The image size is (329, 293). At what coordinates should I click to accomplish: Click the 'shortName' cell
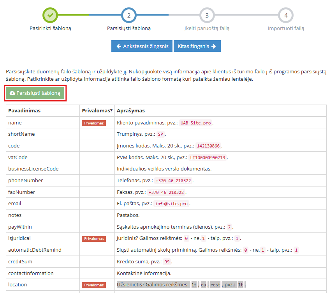pos(43,134)
